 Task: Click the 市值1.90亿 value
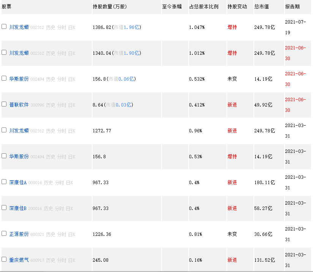[127, 53]
